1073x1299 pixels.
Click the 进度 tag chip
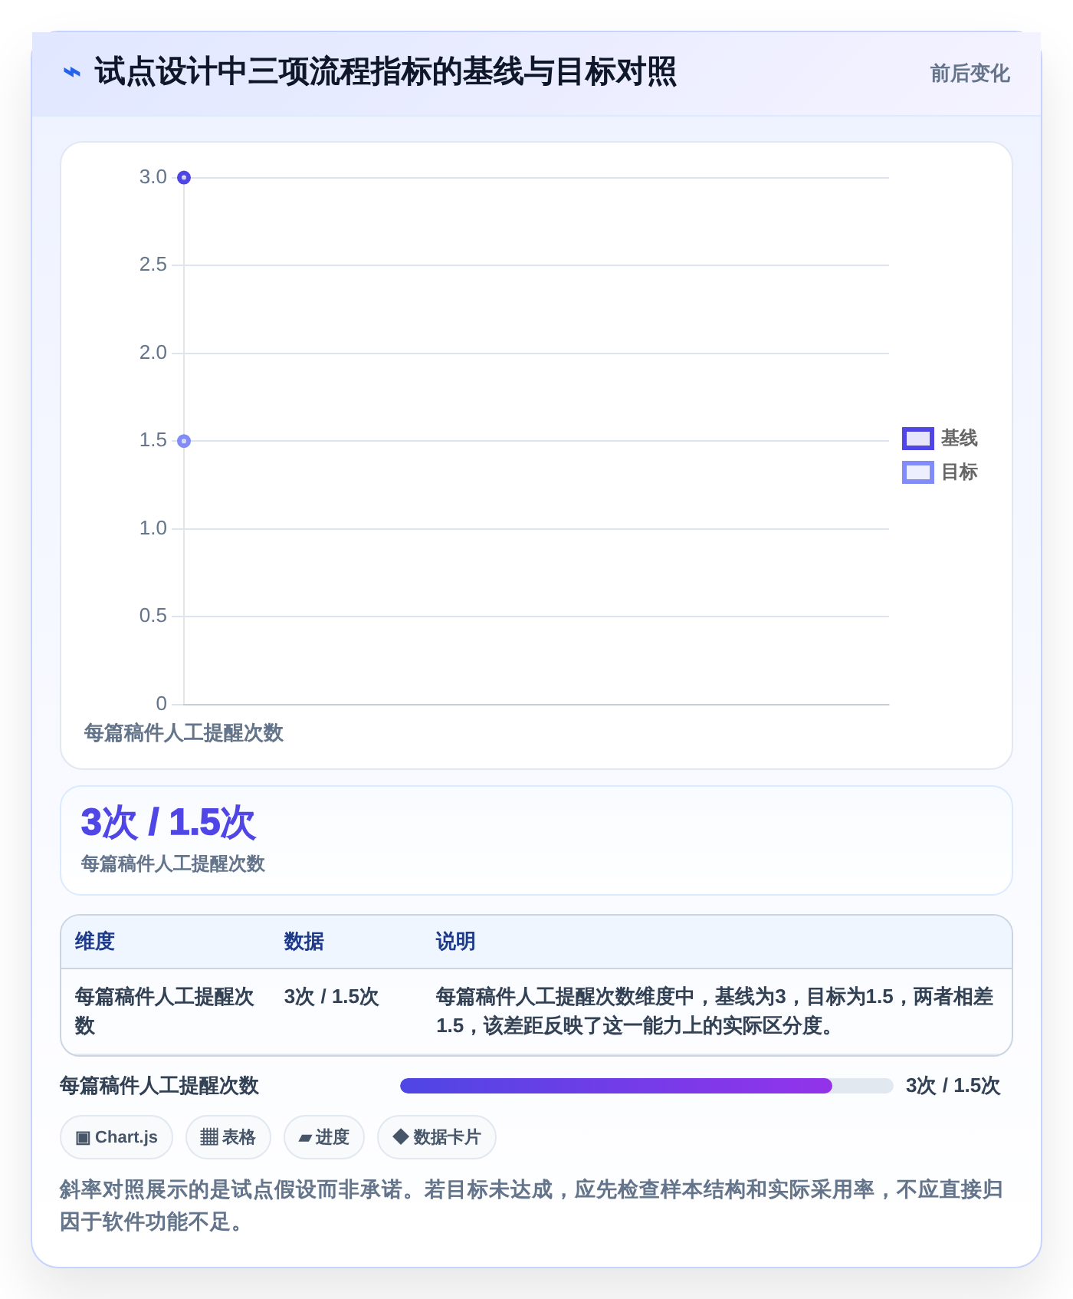[324, 1137]
